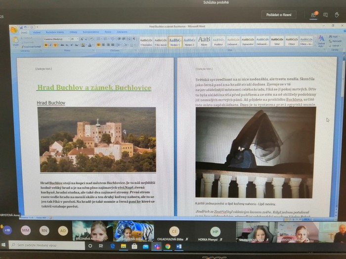Apply the Nadpis 2 style
This screenshot has width=346, height=259.
tap(189, 41)
